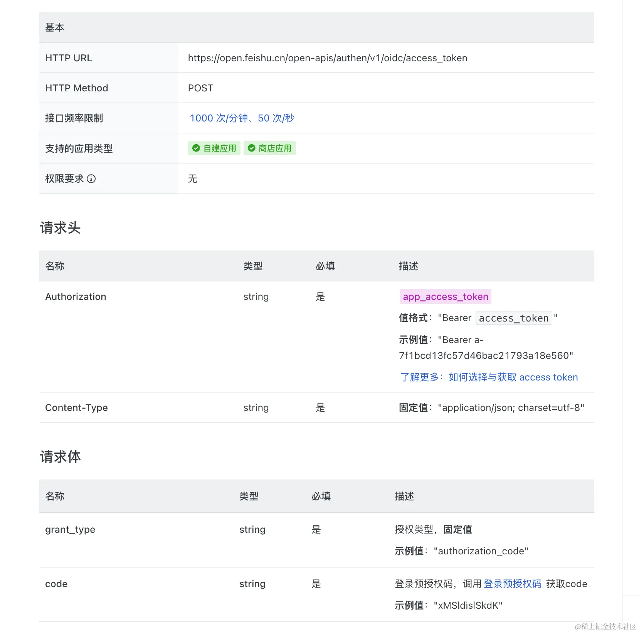Click the "application/json; charset=utf-8" fixed value

[x=511, y=407]
